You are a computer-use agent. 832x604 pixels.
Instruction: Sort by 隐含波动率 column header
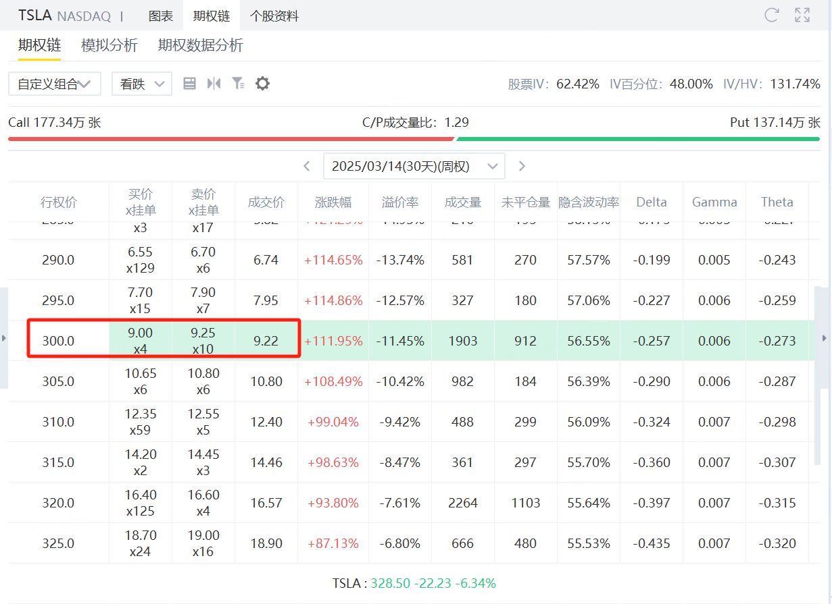[x=589, y=202]
